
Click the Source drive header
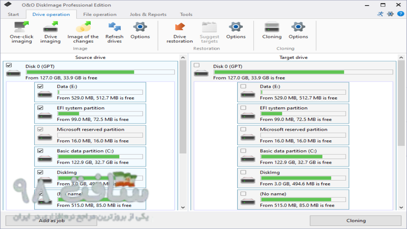coord(90,57)
